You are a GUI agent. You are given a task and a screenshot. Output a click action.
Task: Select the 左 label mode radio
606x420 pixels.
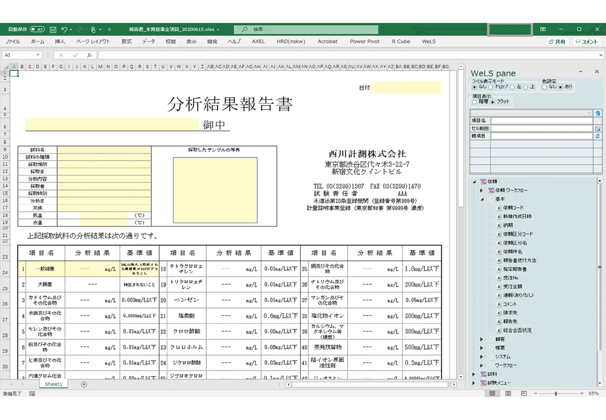513,87
